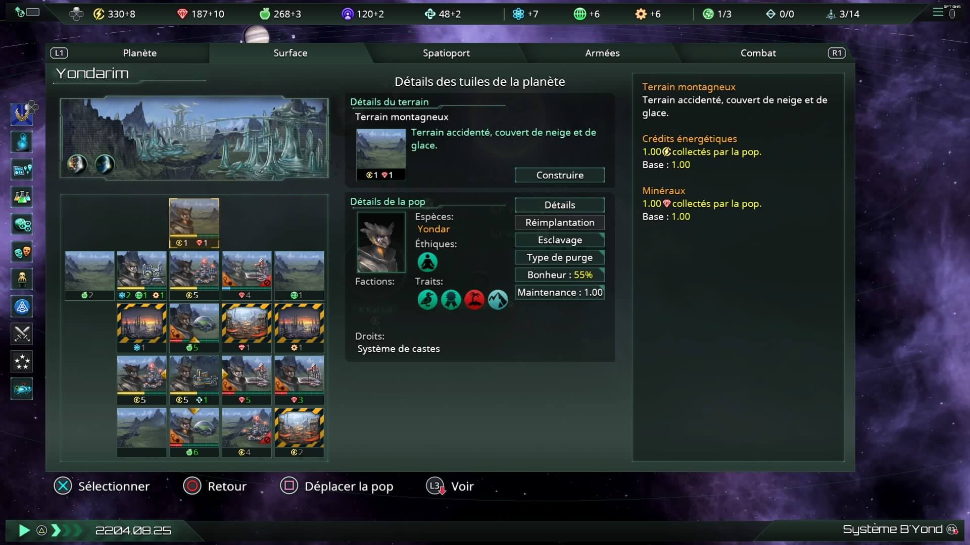Switch to the Armées tab
Image resolution: width=970 pixels, height=545 pixels.
click(602, 53)
